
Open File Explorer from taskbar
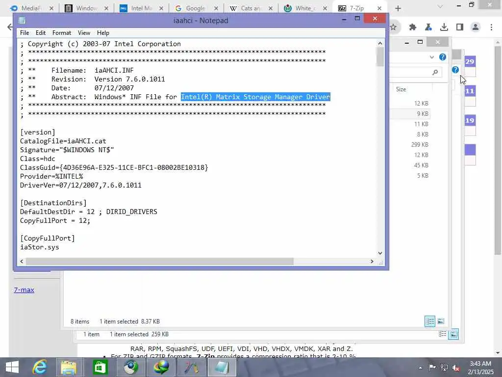point(69,367)
